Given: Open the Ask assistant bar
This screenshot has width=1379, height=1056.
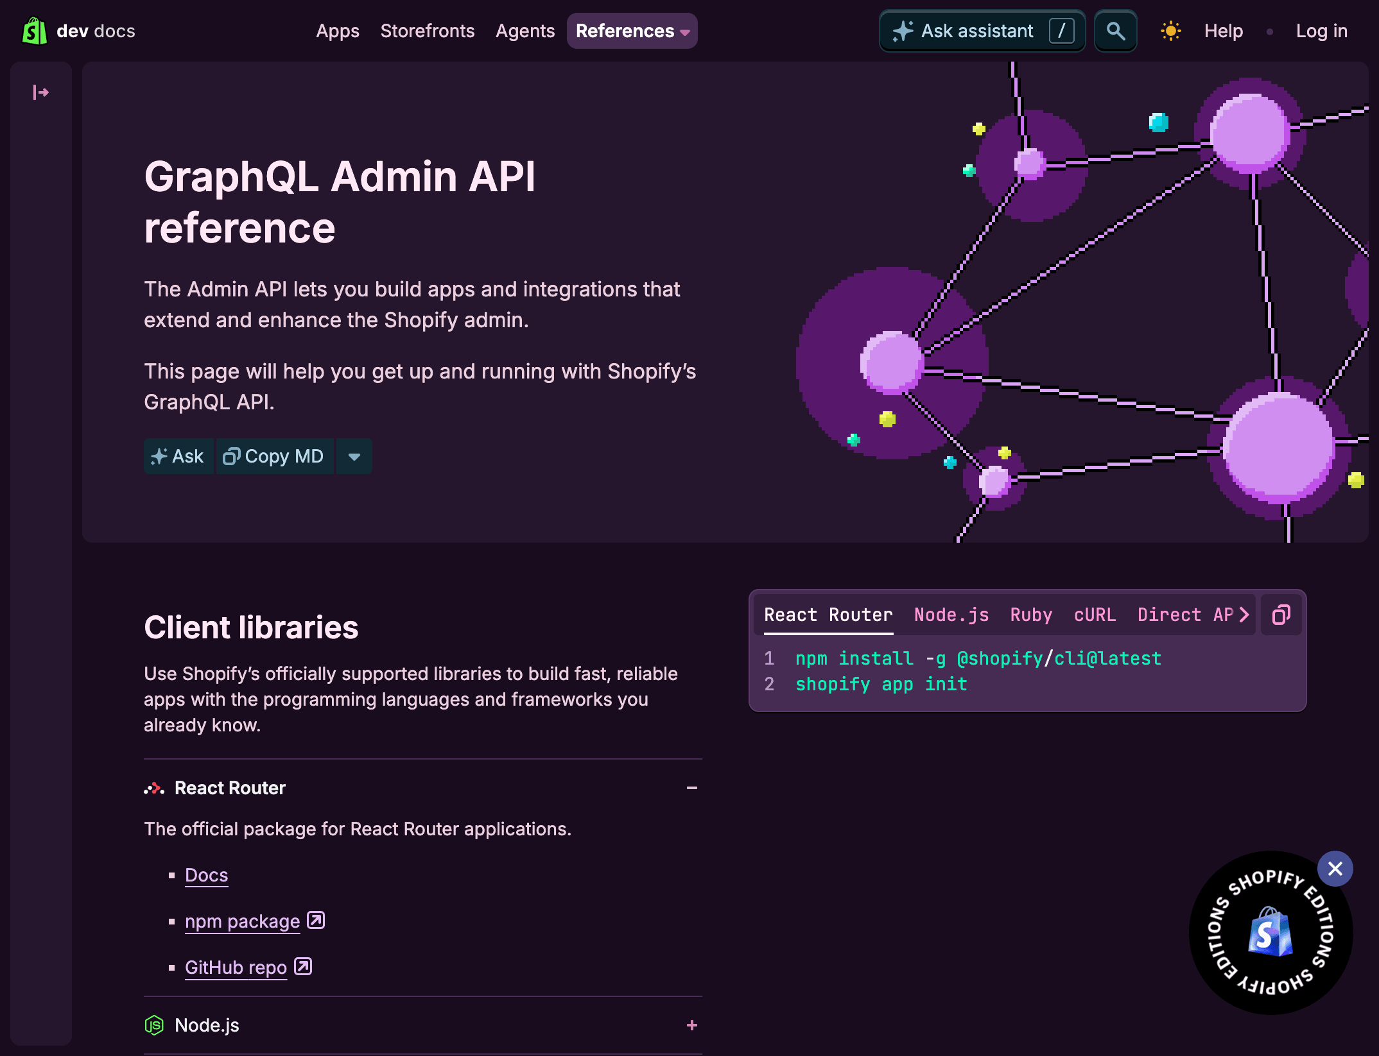Looking at the screenshot, I should coord(982,31).
